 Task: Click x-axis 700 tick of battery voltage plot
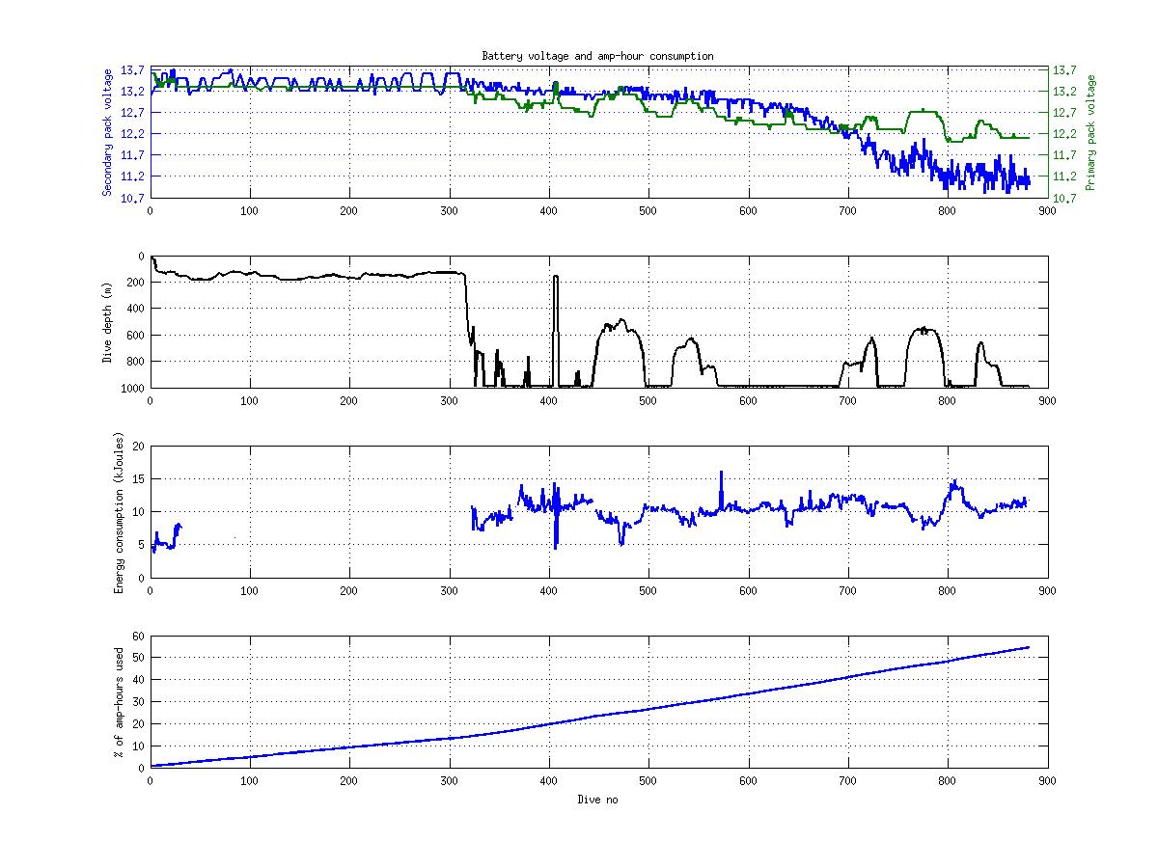847,209
